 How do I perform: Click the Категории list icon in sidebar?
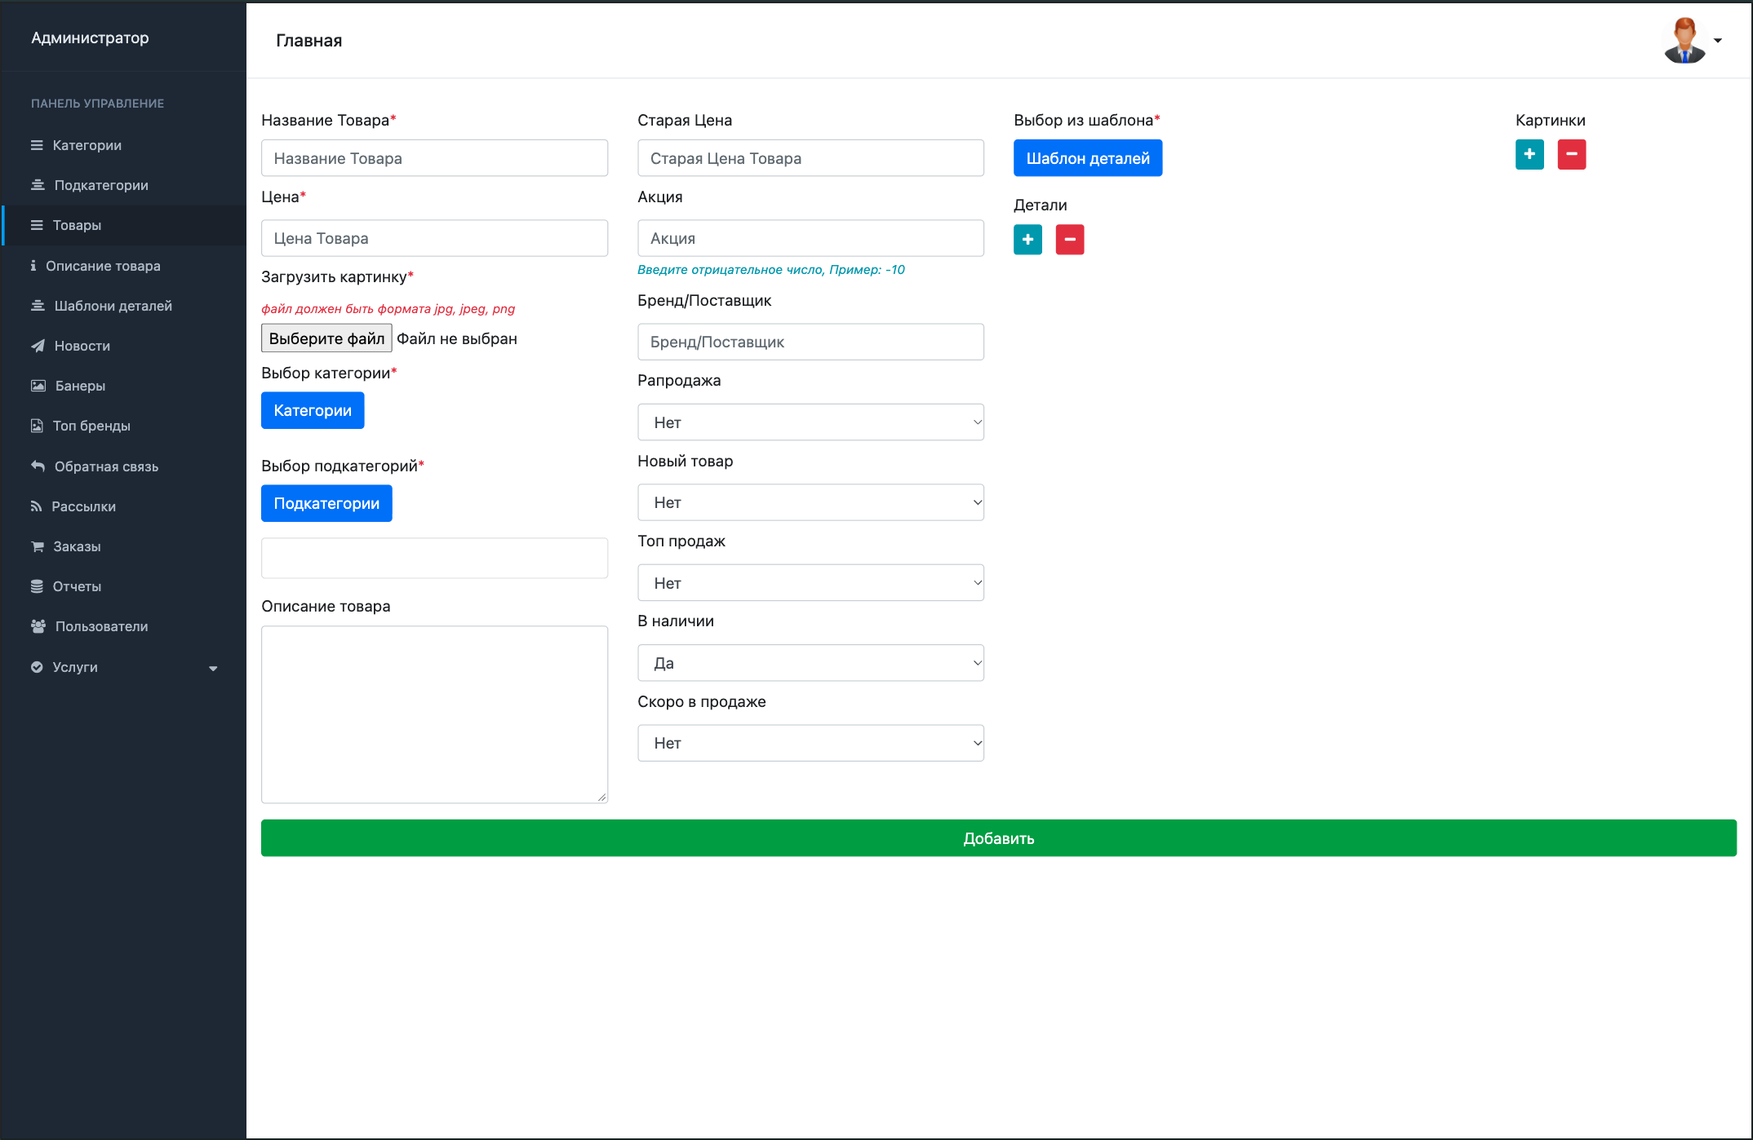click(x=37, y=145)
